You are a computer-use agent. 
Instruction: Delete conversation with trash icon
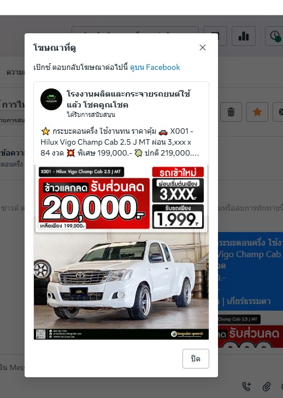[x=231, y=112]
